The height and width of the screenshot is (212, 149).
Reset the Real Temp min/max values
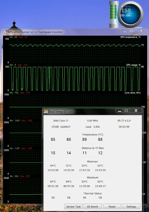point(112,206)
